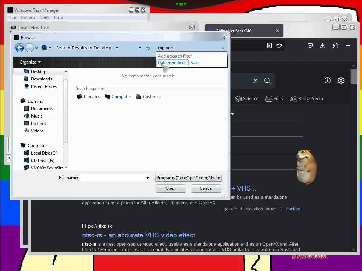Search again in Custom location
The height and width of the screenshot is (271, 362).
[x=148, y=97]
